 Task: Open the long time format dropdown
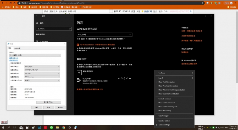42,77
